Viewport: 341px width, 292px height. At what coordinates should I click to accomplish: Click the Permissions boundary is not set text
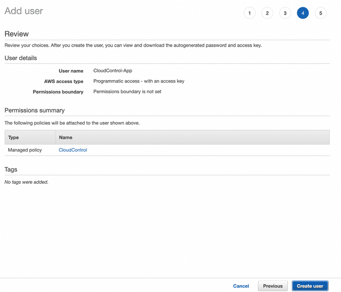pyautogui.click(x=127, y=91)
